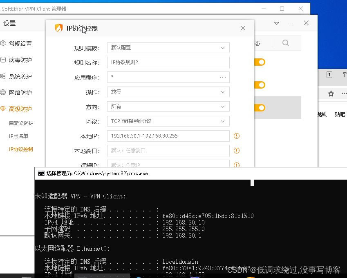Open the 自定义防护 sub-item
347x278 pixels.
[x=21, y=123]
